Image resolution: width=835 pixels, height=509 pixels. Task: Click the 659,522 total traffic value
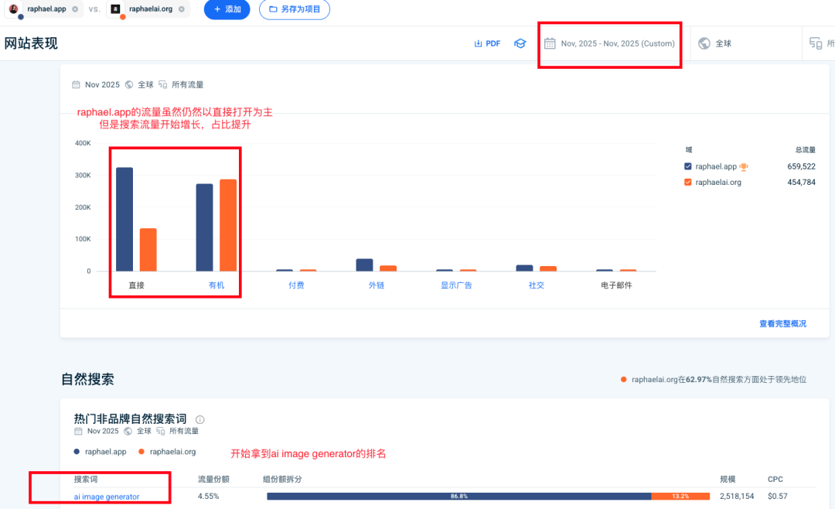pyautogui.click(x=802, y=166)
